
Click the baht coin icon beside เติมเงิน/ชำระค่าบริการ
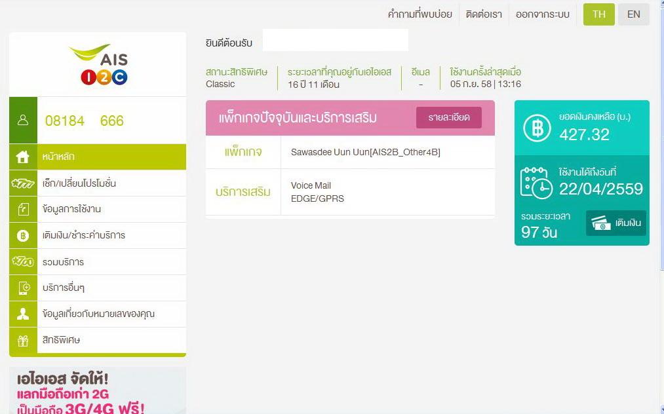pyautogui.click(x=23, y=235)
